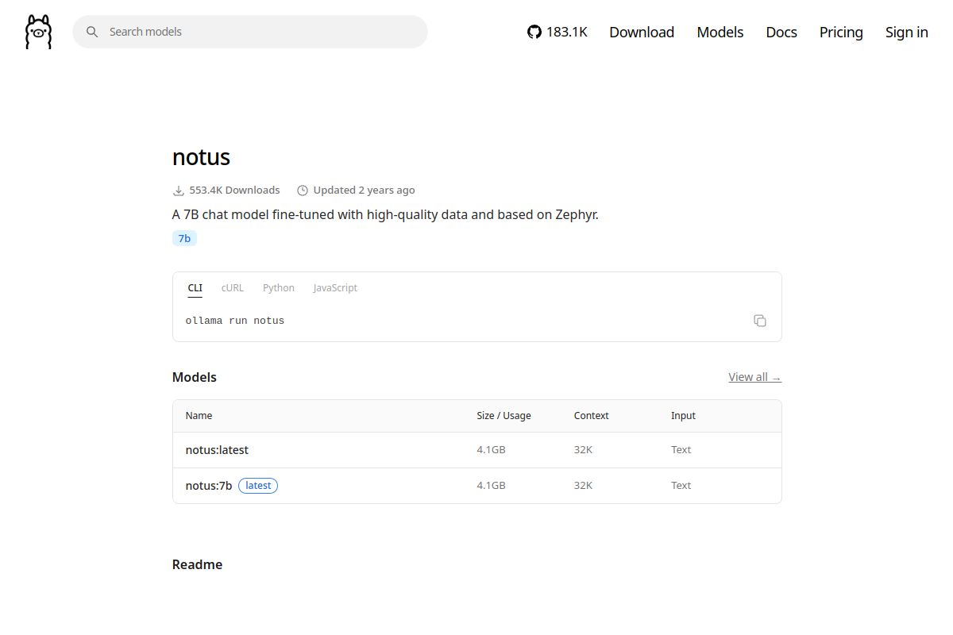Click the Models section heading
The height and width of the screenshot is (635, 953).
195,378
